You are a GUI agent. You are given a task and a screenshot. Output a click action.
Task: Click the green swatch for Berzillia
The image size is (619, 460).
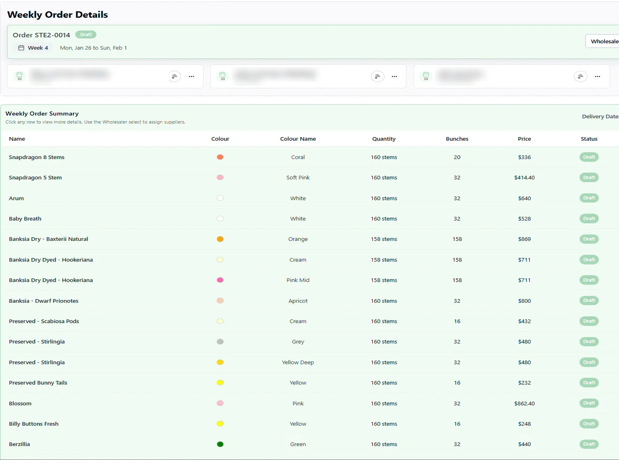[220, 444]
